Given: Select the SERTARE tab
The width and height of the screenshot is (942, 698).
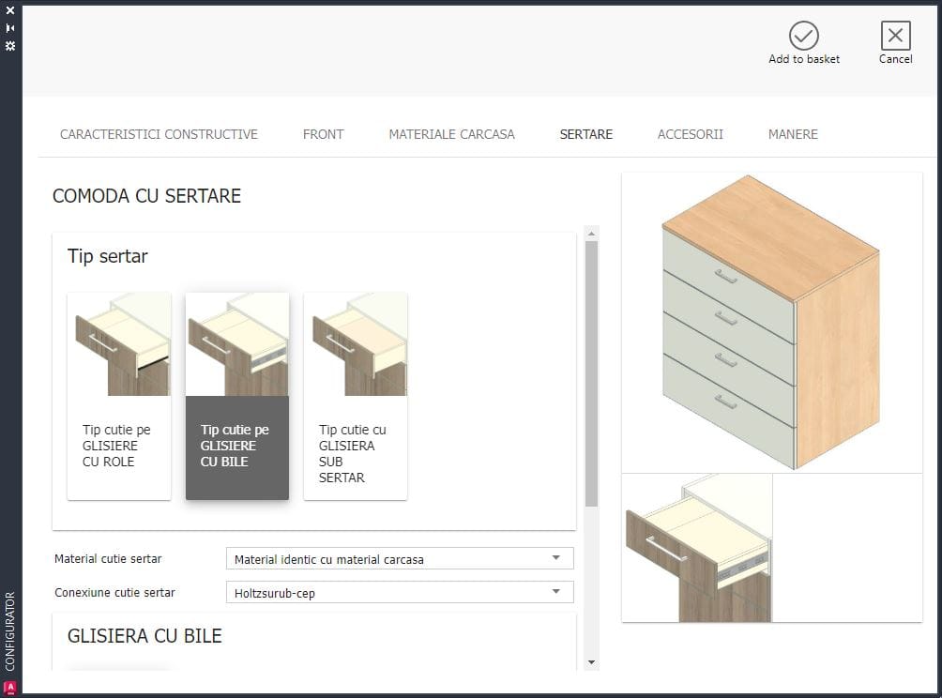Looking at the screenshot, I should [x=585, y=134].
